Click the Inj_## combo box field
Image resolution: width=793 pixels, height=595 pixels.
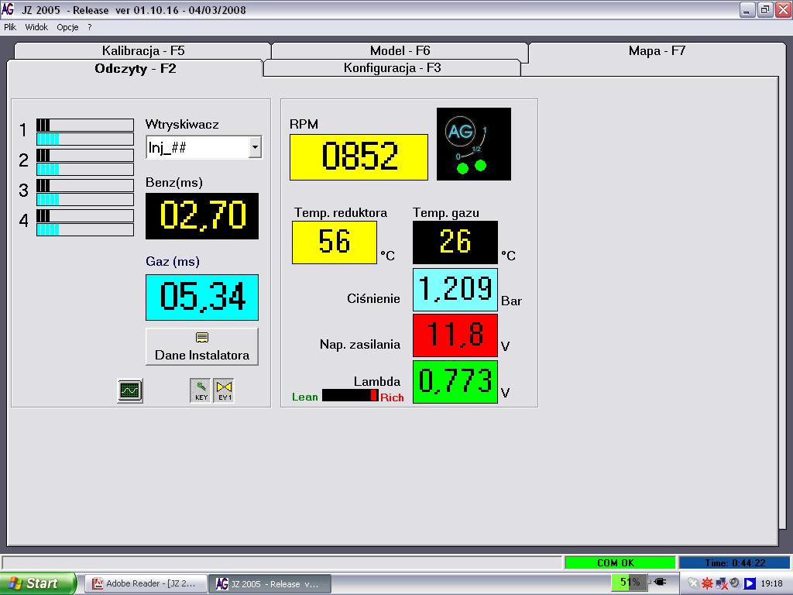(x=204, y=147)
